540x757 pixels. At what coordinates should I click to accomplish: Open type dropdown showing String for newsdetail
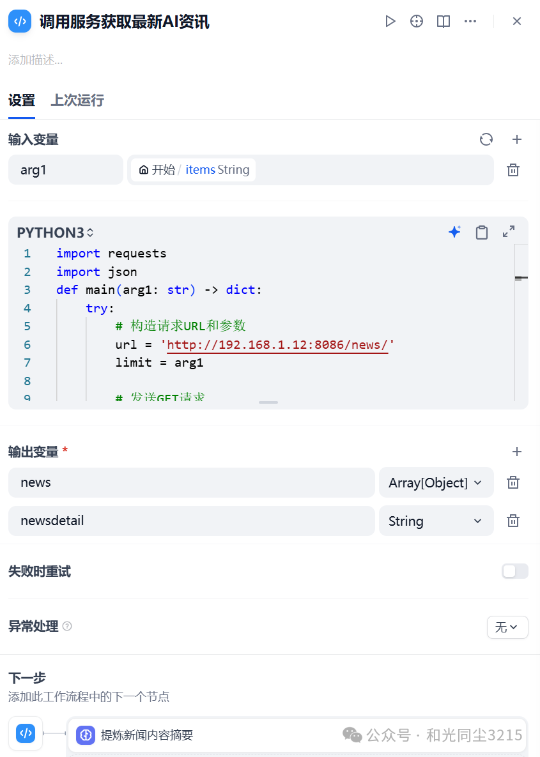pos(436,521)
